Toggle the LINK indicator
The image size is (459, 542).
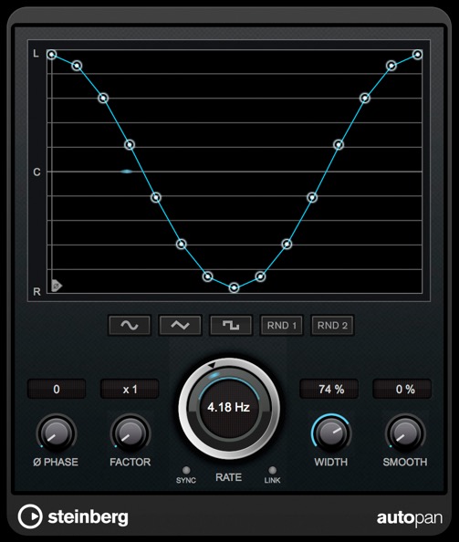pos(272,470)
